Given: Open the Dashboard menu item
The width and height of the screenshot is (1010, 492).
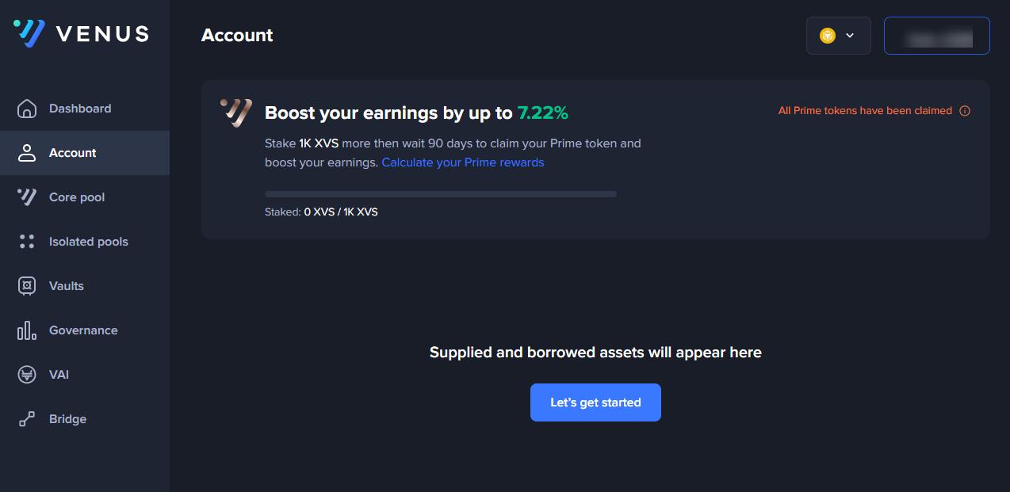Looking at the screenshot, I should coord(80,109).
